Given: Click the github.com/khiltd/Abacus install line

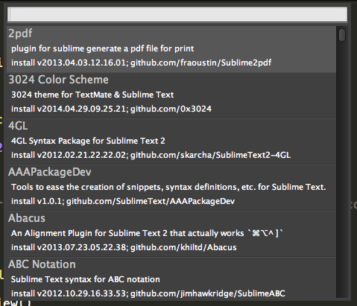Looking at the screenshot, I should click(x=124, y=247).
